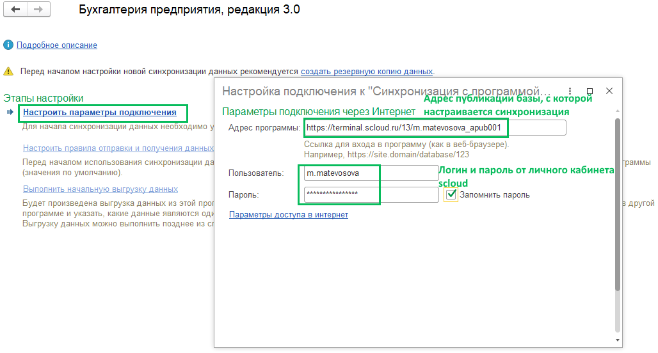Image resolution: width=658 pixels, height=353 pixels.
Task: Toggle the Запомнить пароль checkbox
Action: click(x=451, y=194)
